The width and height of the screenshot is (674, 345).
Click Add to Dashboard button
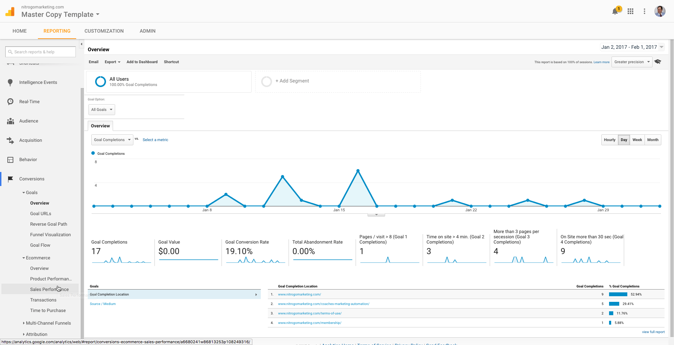tap(142, 62)
